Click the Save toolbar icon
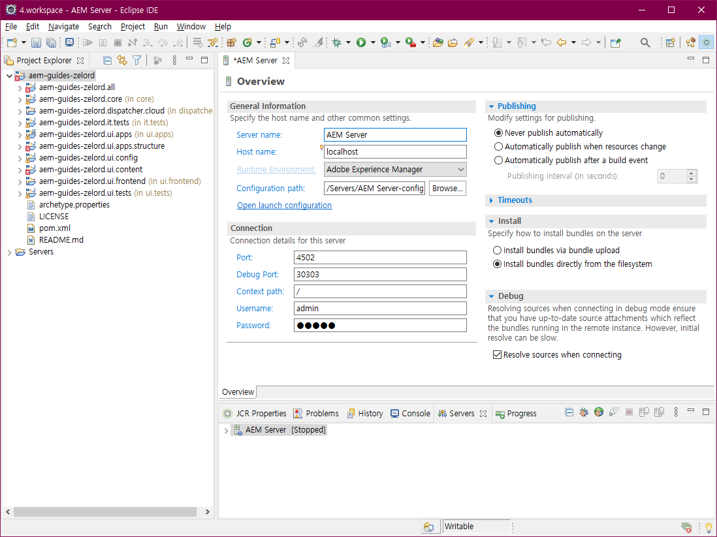 click(36, 42)
